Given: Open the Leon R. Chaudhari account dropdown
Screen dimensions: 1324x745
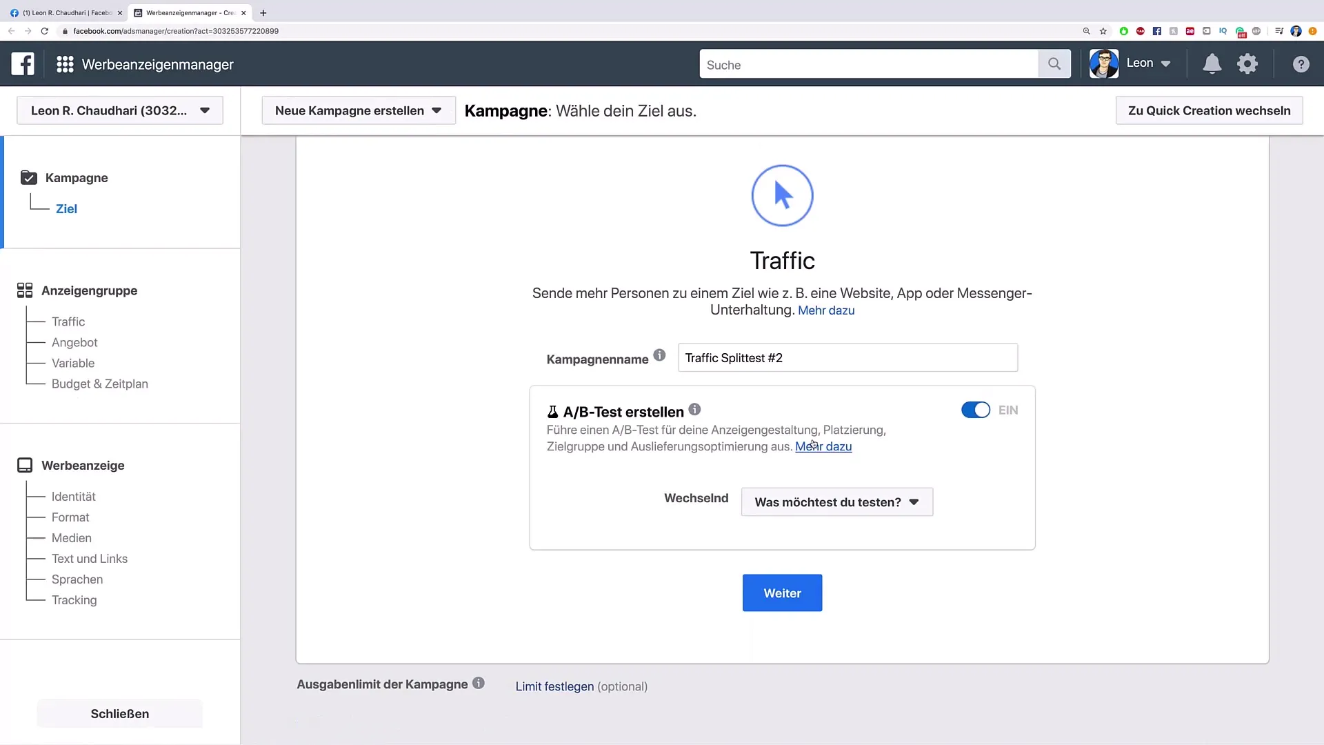Looking at the screenshot, I should pos(120,110).
